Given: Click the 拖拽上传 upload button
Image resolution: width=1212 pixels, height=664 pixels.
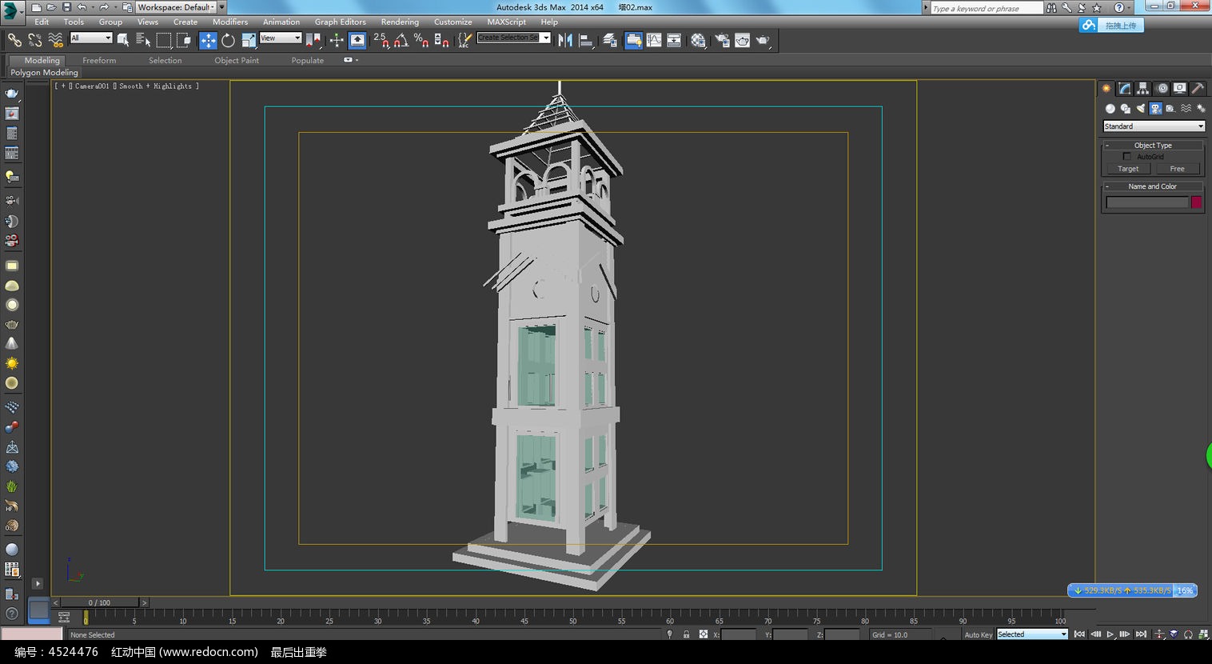Looking at the screenshot, I should click(1112, 26).
